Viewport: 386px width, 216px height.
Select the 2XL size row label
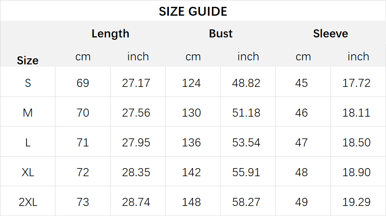tap(28, 202)
